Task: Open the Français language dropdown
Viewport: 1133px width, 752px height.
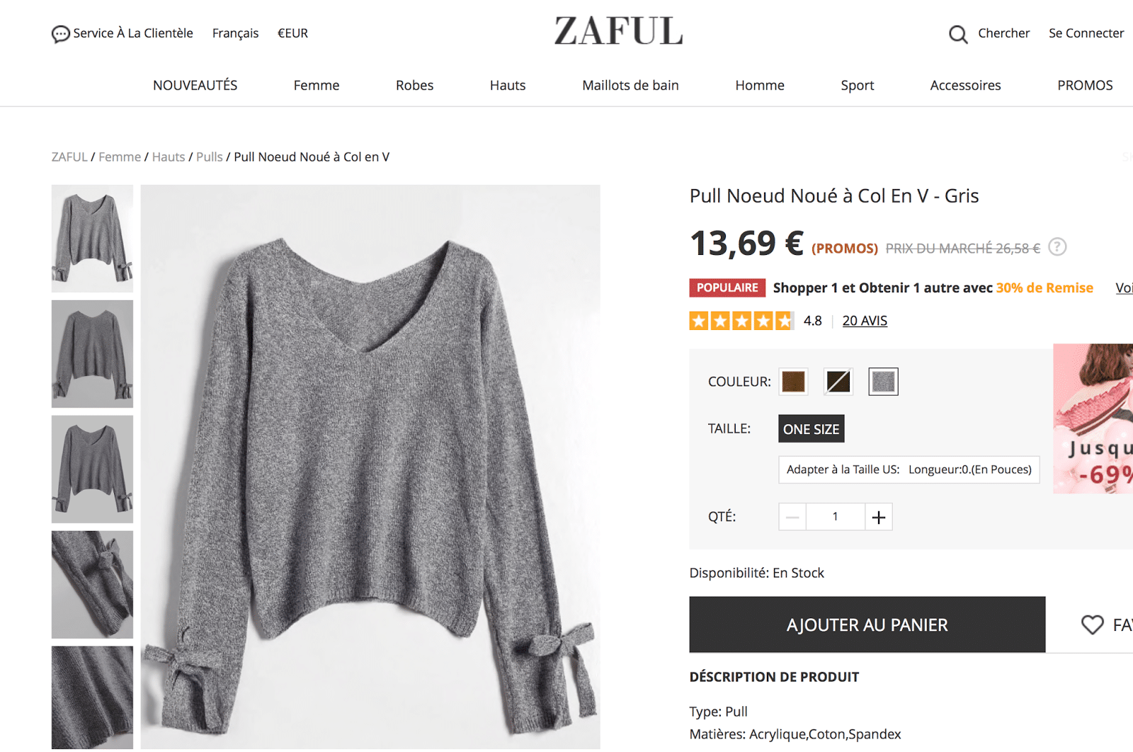Action: [x=236, y=33]
